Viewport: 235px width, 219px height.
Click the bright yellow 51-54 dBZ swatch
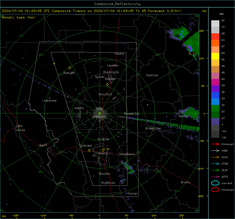[215, 56]
